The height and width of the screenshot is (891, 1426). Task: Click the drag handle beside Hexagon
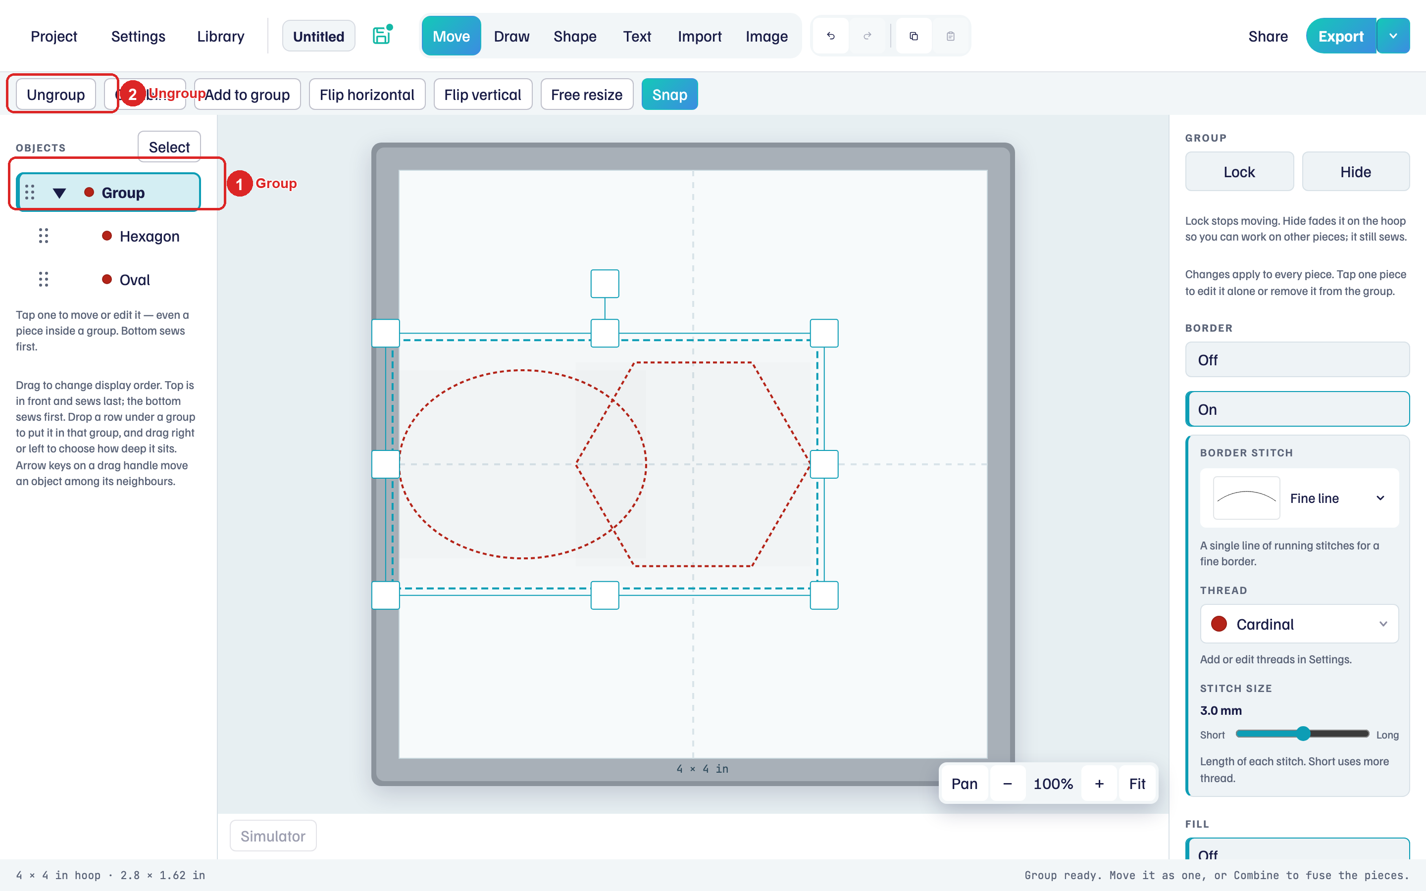click(43, 236)
